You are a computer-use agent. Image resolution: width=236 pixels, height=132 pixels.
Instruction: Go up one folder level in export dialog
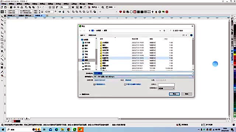tap(89, 30)
